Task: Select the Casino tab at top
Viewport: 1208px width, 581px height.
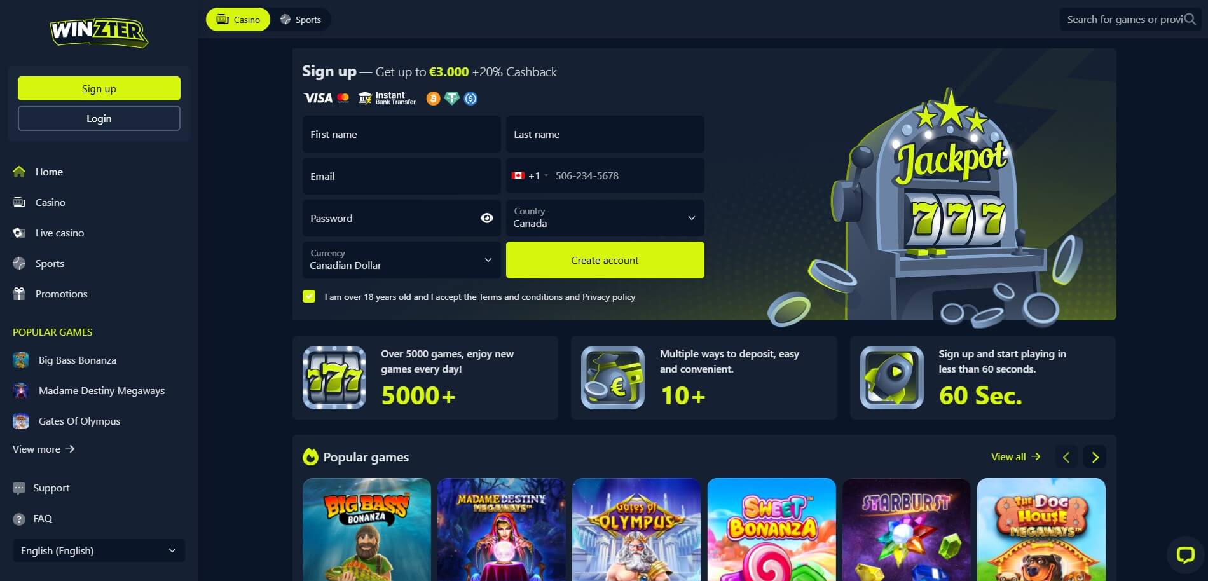Action: (x=238, y=20)
